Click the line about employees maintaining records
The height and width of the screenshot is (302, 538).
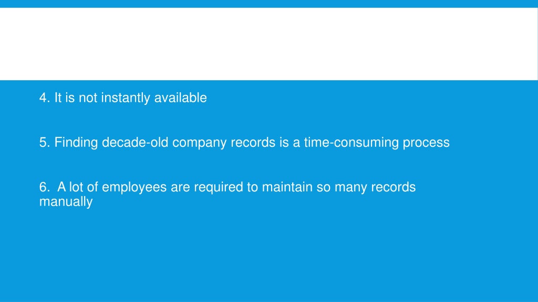click(227, 194)
